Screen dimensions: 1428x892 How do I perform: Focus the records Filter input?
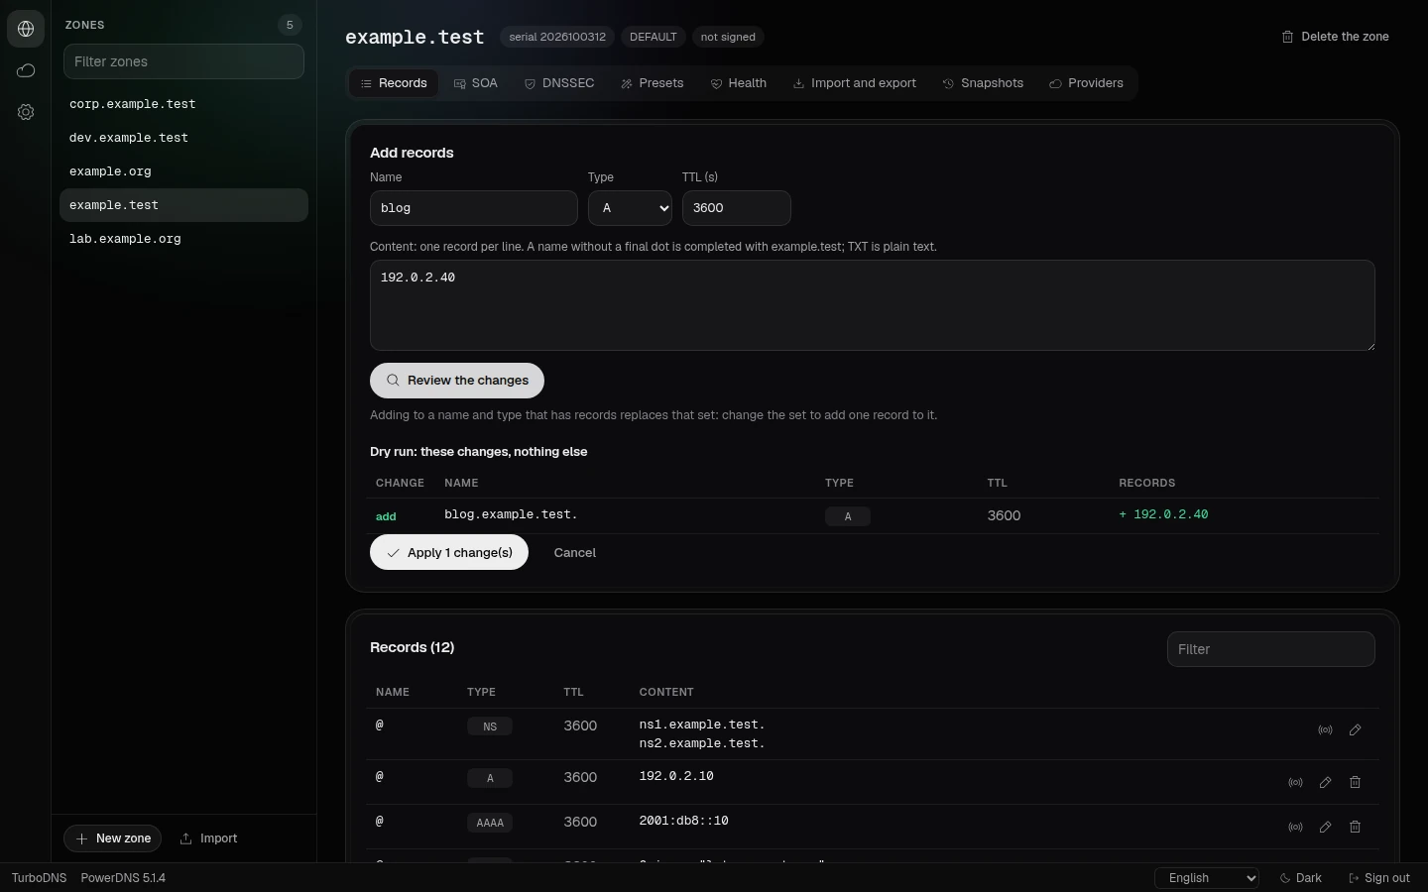point(1271,649)
